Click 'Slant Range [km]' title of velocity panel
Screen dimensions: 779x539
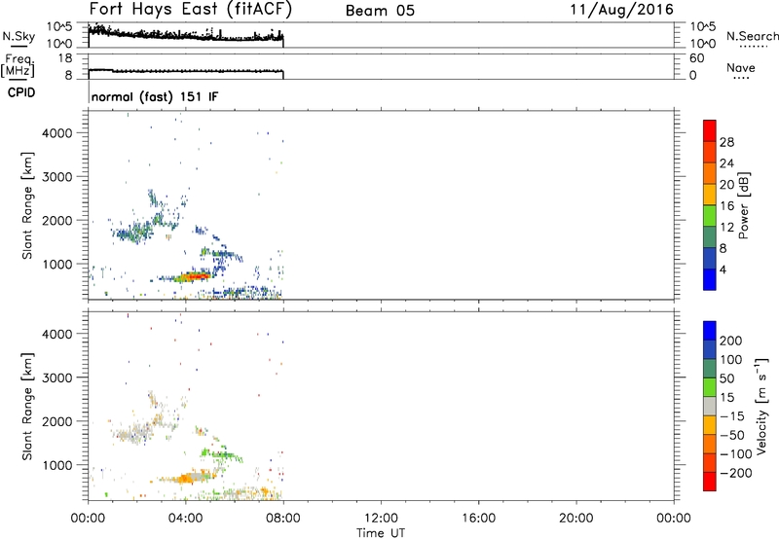[27, 407]
